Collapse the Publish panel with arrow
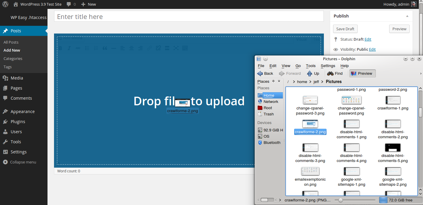 (407, 16)
